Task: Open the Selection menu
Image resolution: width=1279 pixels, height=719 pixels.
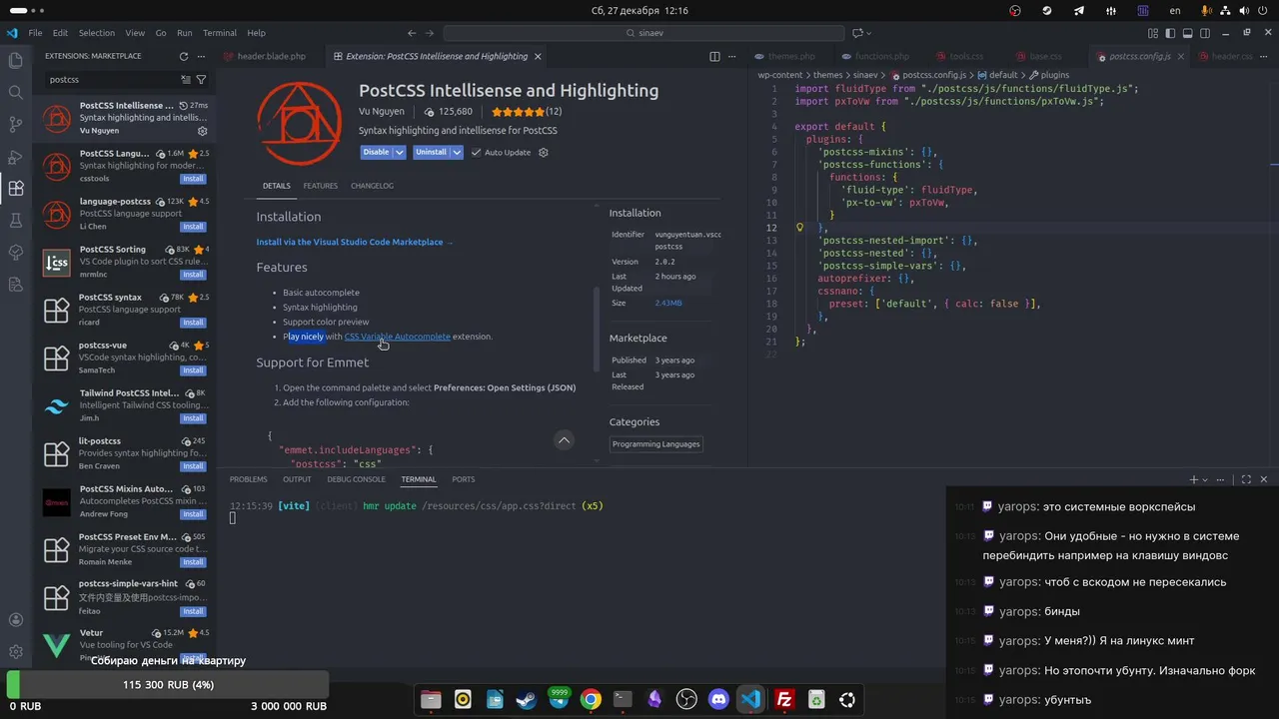Action: tap(97, 33)
